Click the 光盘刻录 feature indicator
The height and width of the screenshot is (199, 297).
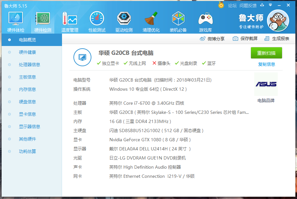[x=186, y=63]
